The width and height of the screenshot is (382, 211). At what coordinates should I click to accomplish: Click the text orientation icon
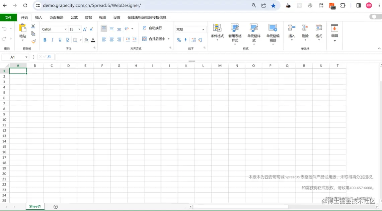click(x=127, y=29)
